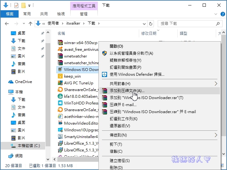
Task: Click the acethinker-video file icon
Action: tap(60, 116)
